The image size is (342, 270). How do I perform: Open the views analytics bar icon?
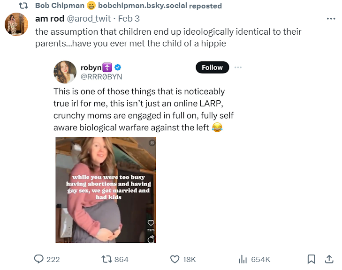(x=243, y=259)
